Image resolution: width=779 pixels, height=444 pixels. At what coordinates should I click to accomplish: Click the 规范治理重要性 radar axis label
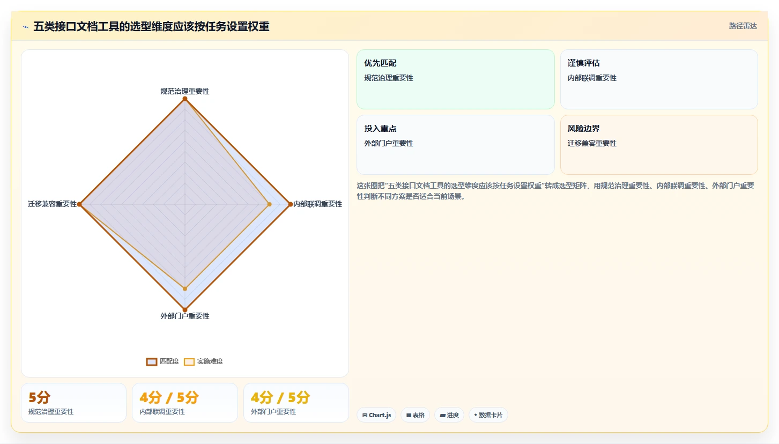185,91
